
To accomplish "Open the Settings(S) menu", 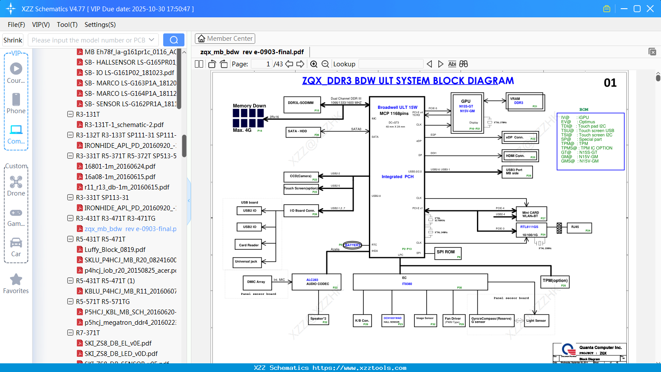I will (x=100, y=25).
